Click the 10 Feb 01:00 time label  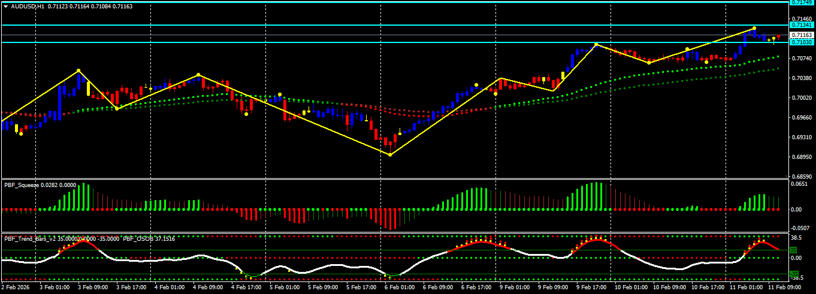[x=631, y=287]
